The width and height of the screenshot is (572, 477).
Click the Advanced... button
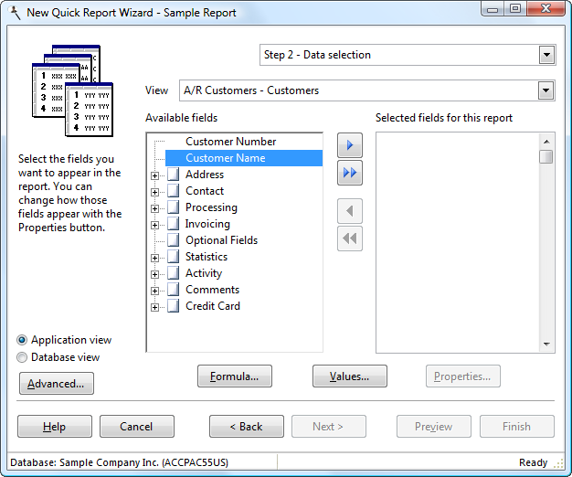pyautogui.click(x=57, y=384)
